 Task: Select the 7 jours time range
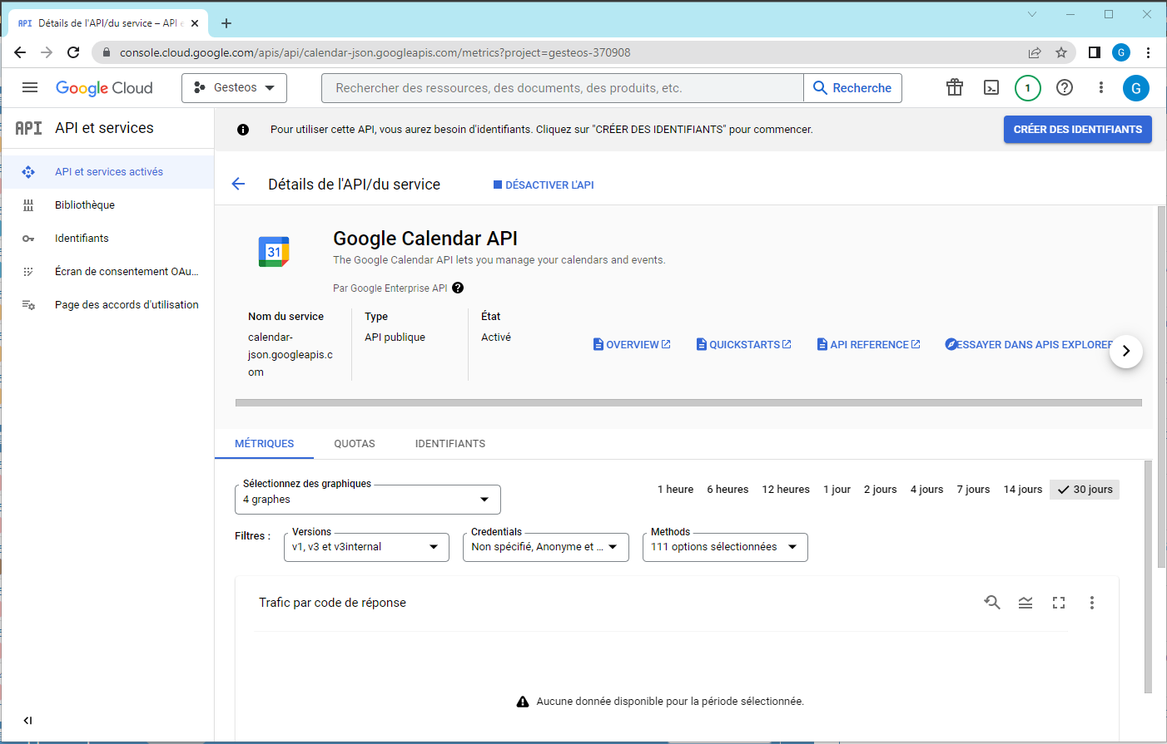click(973, 490)
